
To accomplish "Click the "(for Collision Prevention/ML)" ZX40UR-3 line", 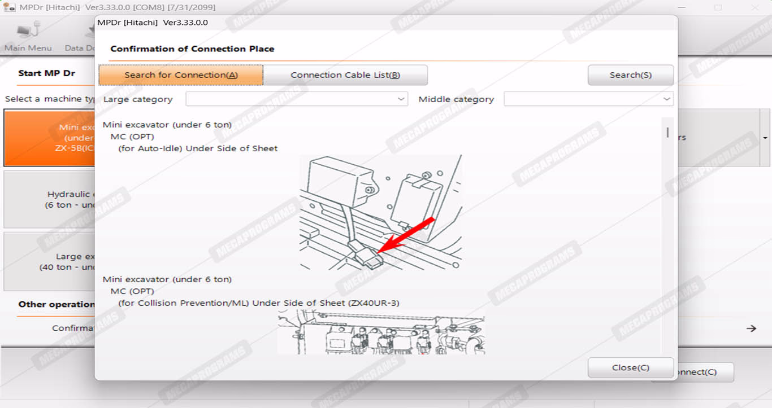I will [x=259, y=303].
